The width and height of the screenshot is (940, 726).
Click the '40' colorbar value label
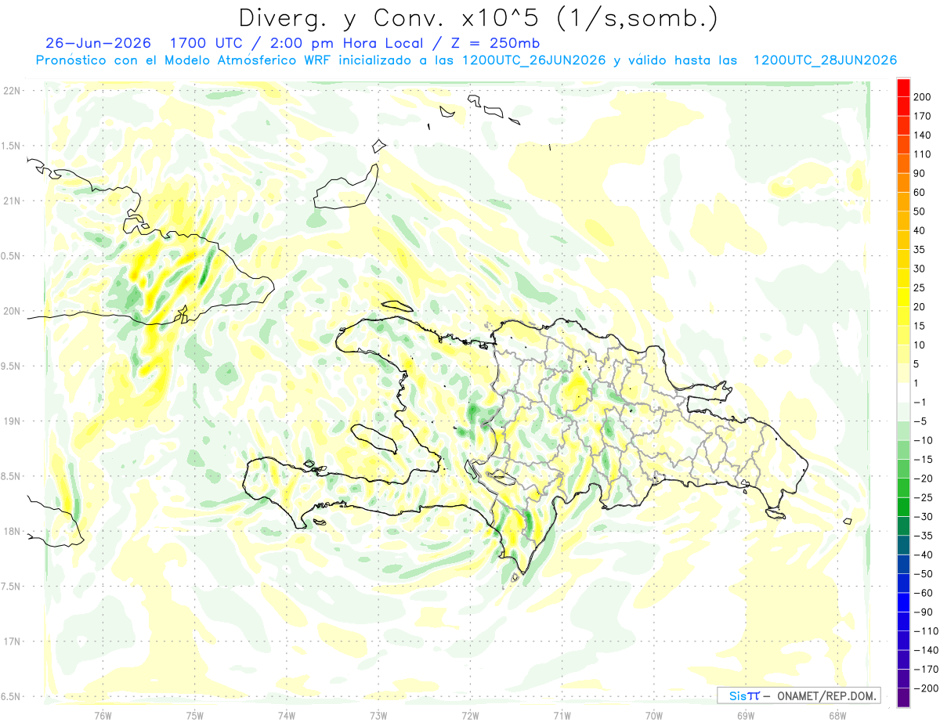click(920, 231)
